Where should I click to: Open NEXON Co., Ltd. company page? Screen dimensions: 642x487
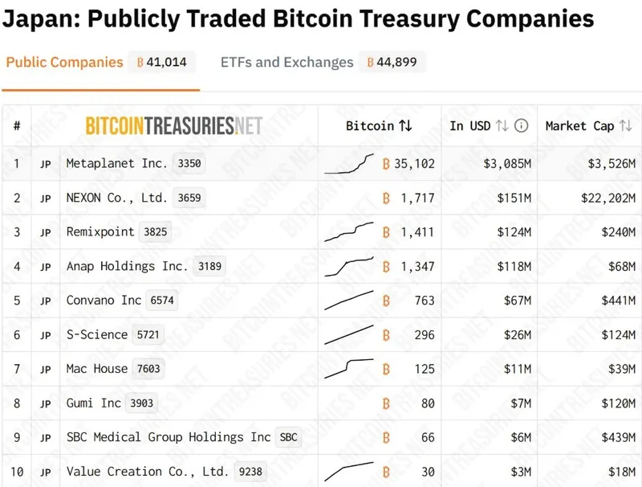coord(117,198)
